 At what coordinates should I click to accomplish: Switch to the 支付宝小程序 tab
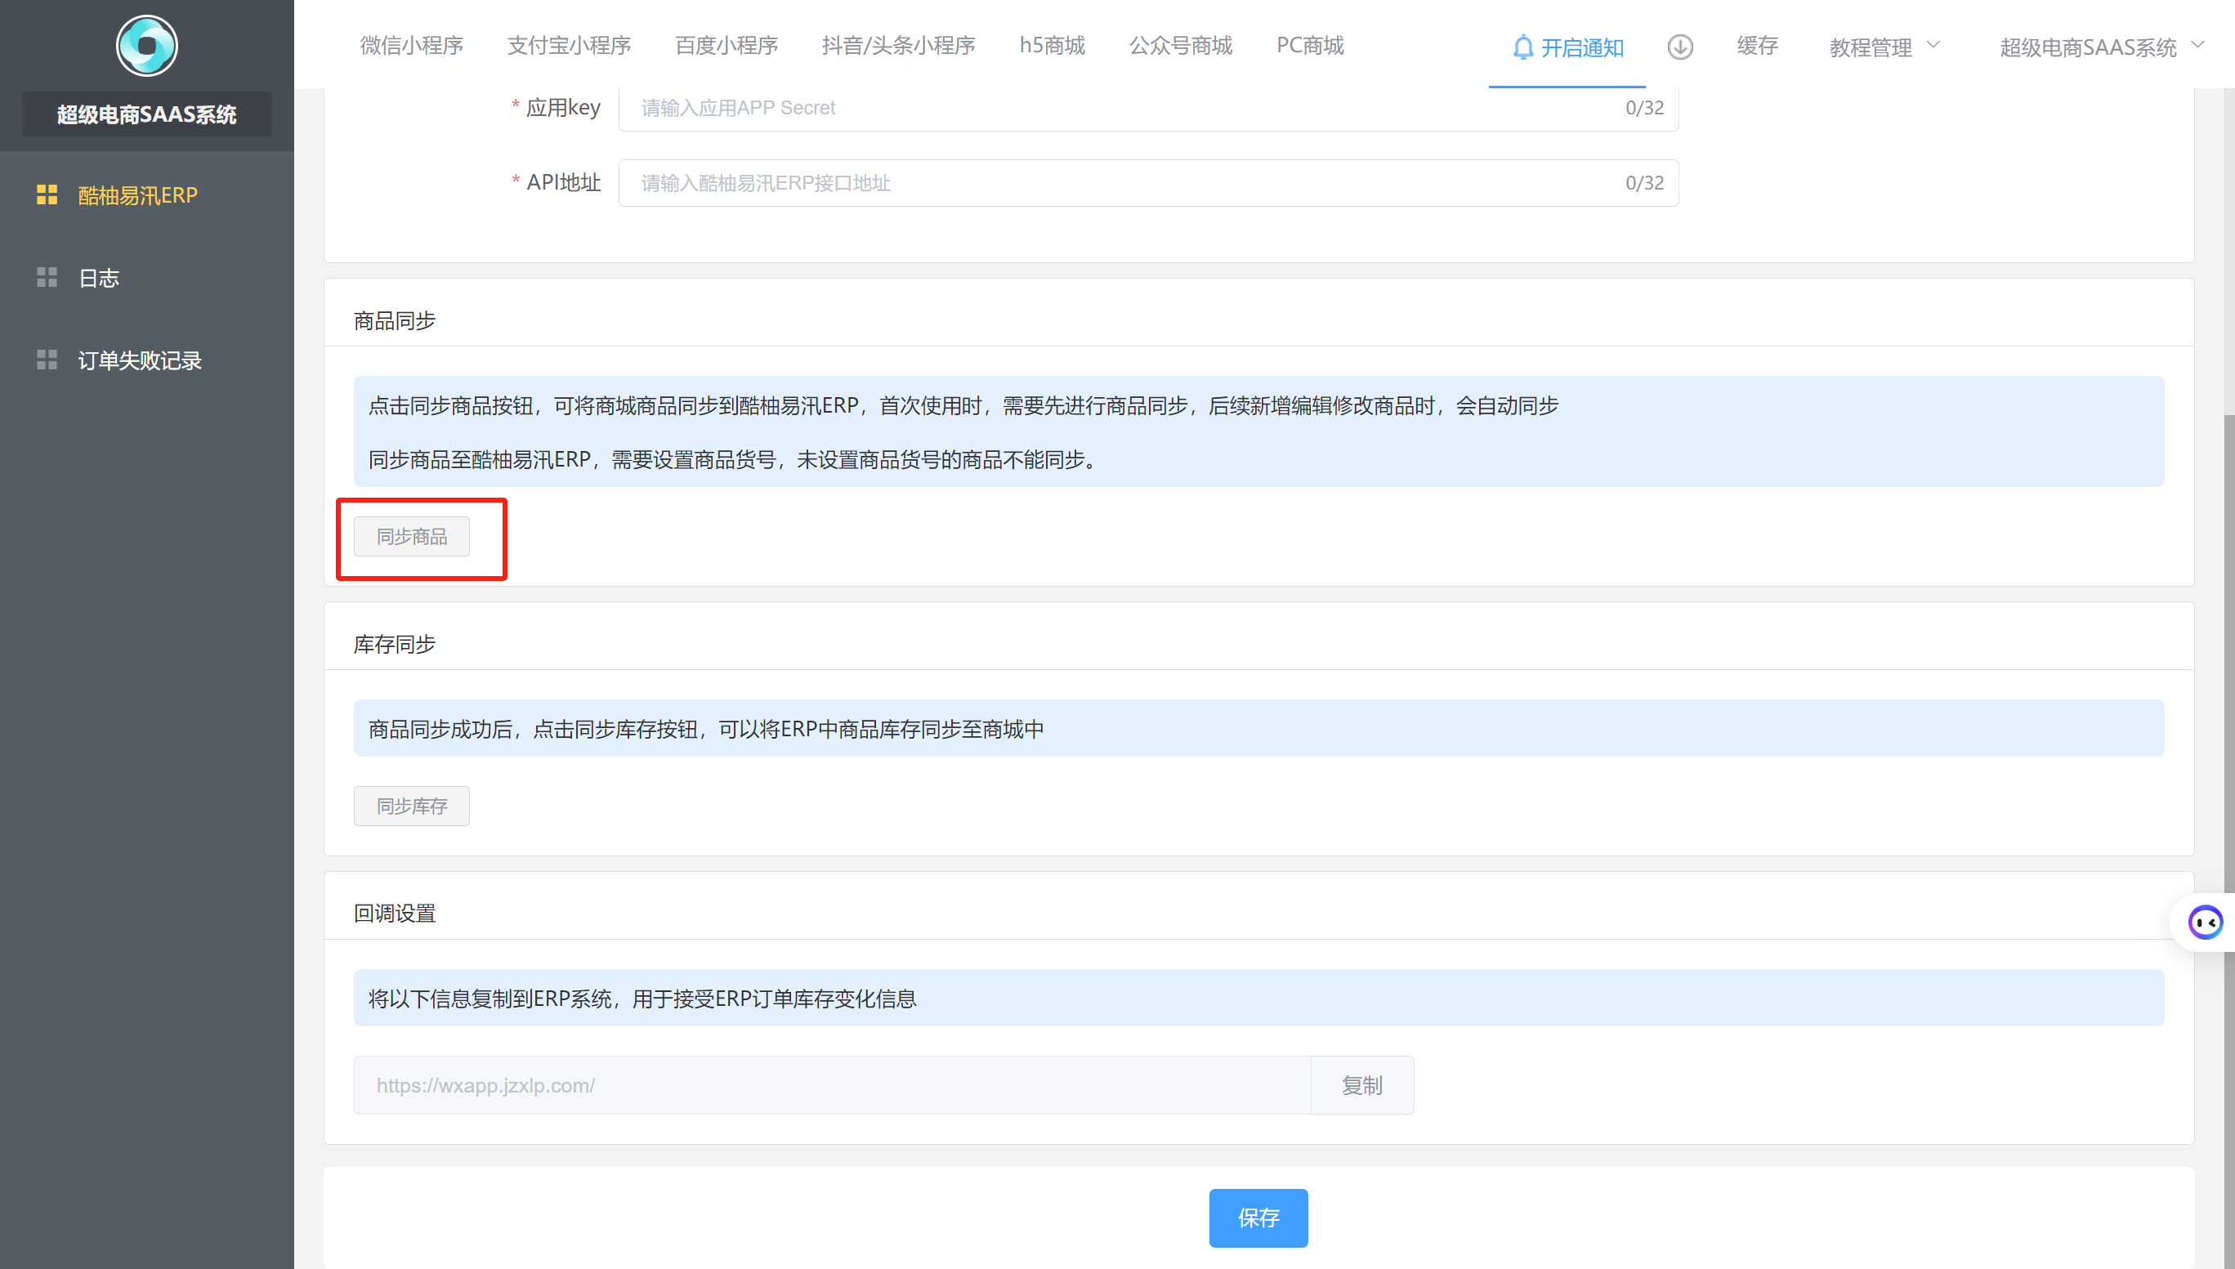coord(569,45)
